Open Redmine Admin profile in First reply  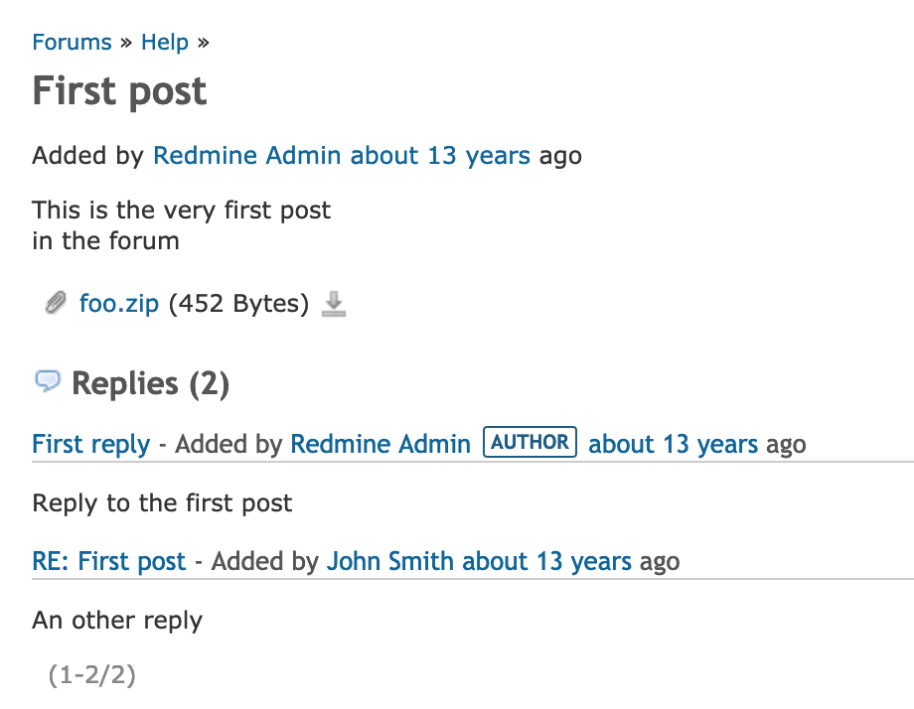(381, 444)
